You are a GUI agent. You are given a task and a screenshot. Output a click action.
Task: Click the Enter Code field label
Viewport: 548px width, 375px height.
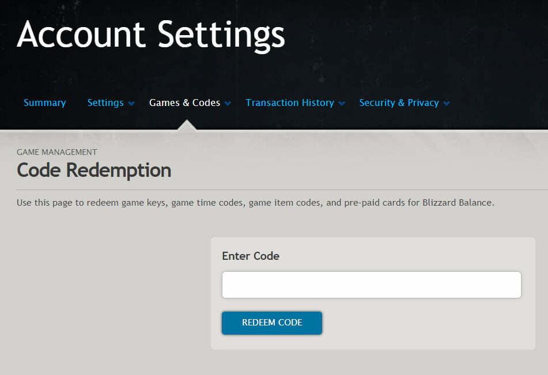coord(251,256)
